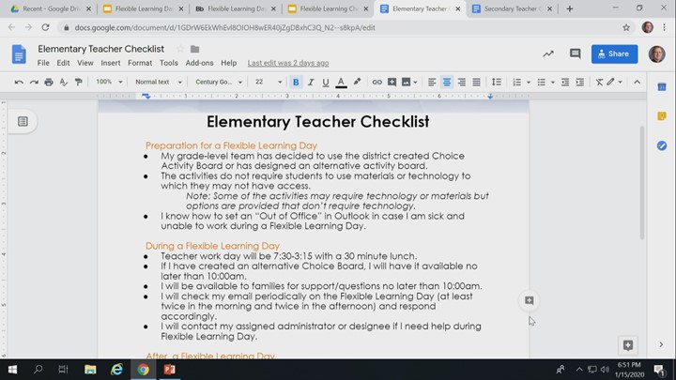
Task: Open the highlight color tool
Action: coord(357,82)
